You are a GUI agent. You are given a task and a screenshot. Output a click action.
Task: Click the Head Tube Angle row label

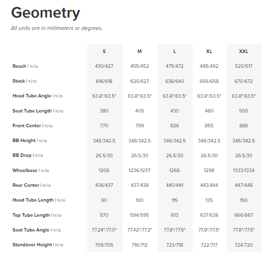(32, 96)
